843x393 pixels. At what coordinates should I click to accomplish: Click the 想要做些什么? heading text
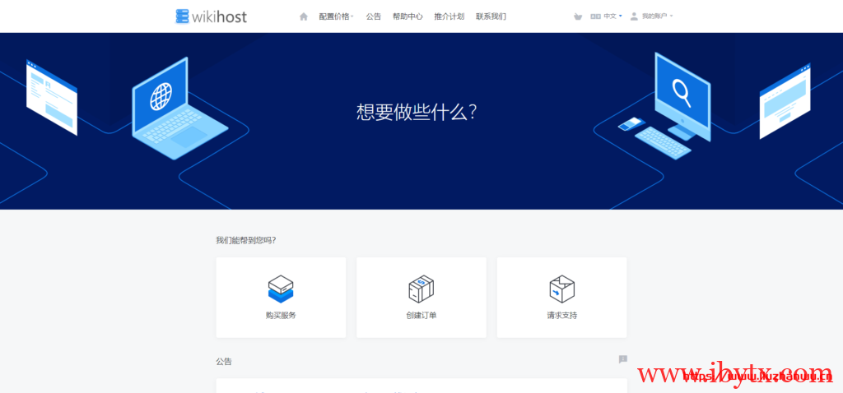coord(417,112)
